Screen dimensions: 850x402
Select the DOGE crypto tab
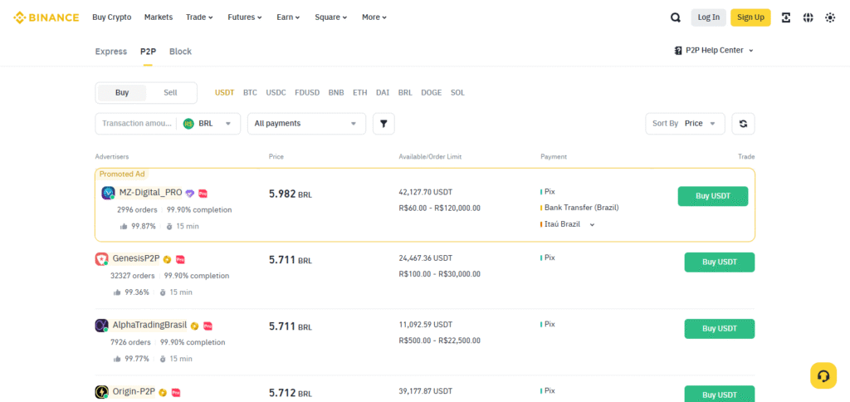[x=432, y=93]
